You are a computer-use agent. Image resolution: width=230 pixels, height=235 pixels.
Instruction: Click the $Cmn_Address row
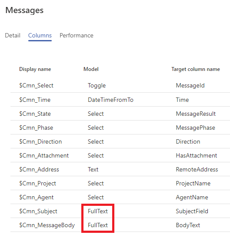120,169
